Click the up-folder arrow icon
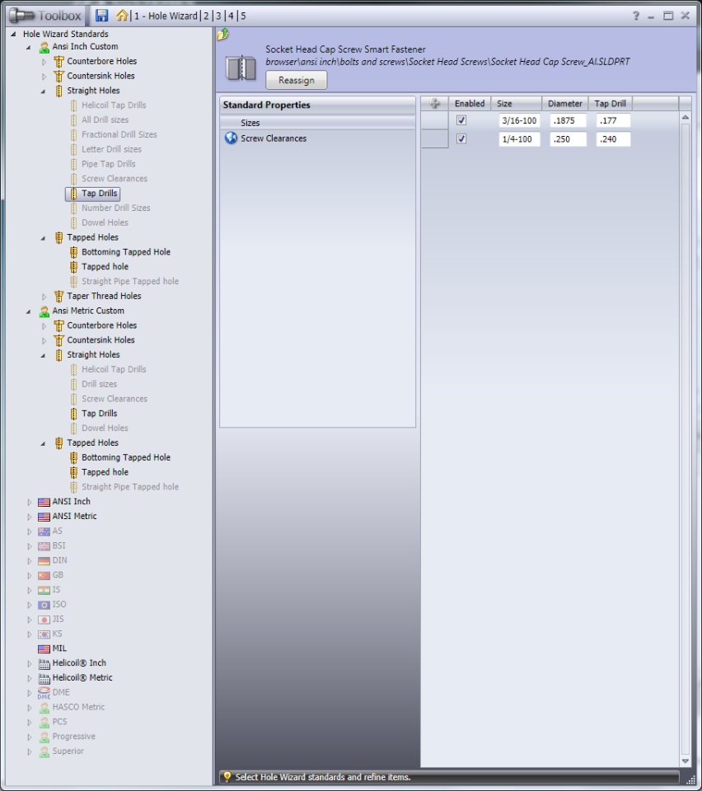The image size is (702, 791). pyautogui.click(x=223, y=35)
